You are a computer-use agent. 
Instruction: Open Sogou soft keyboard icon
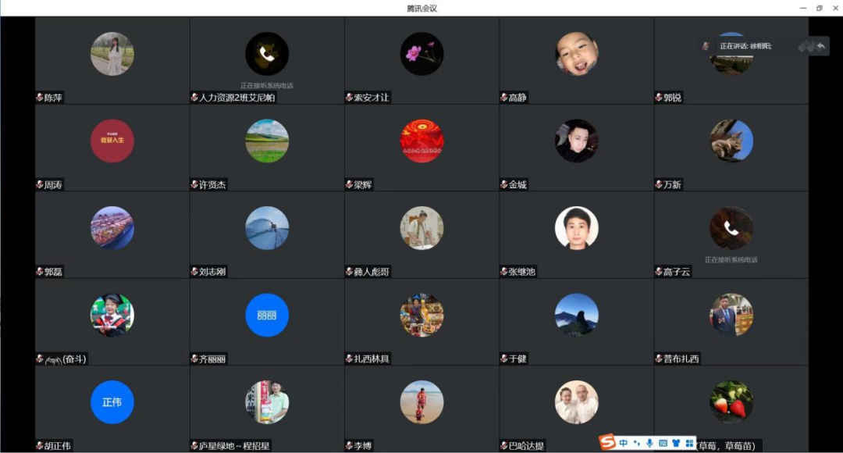pos(663,443)
